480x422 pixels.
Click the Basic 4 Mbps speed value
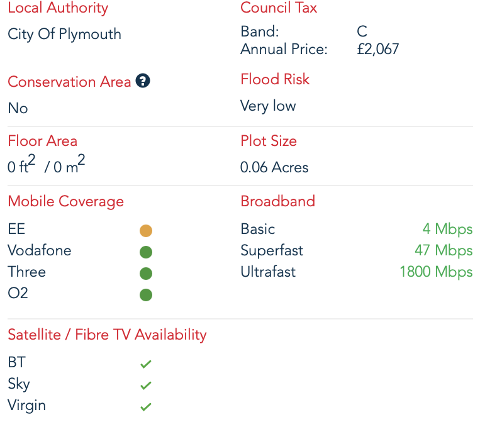coord(447,229)
